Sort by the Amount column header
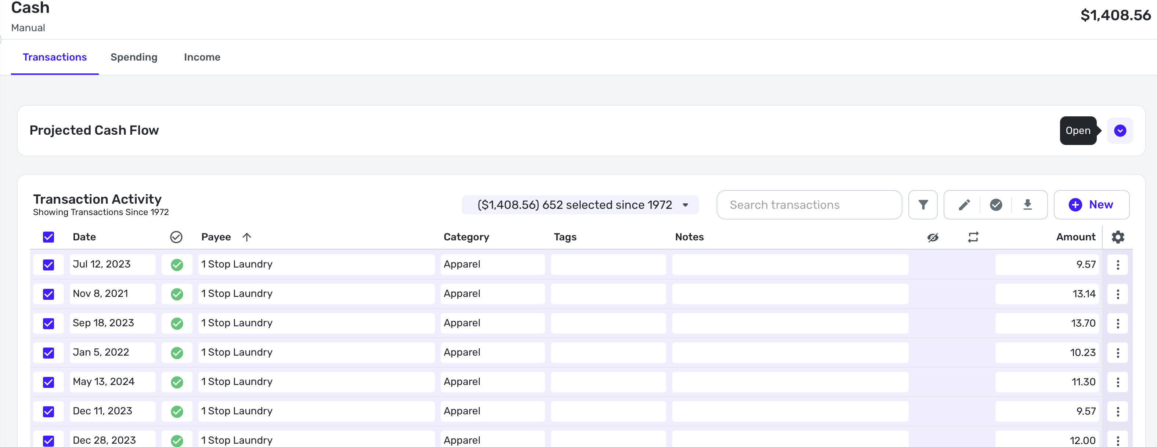Screen dimensions: 1157x447 point(1075,237)
